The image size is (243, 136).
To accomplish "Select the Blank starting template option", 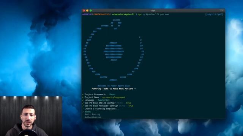I will [88, 111].
